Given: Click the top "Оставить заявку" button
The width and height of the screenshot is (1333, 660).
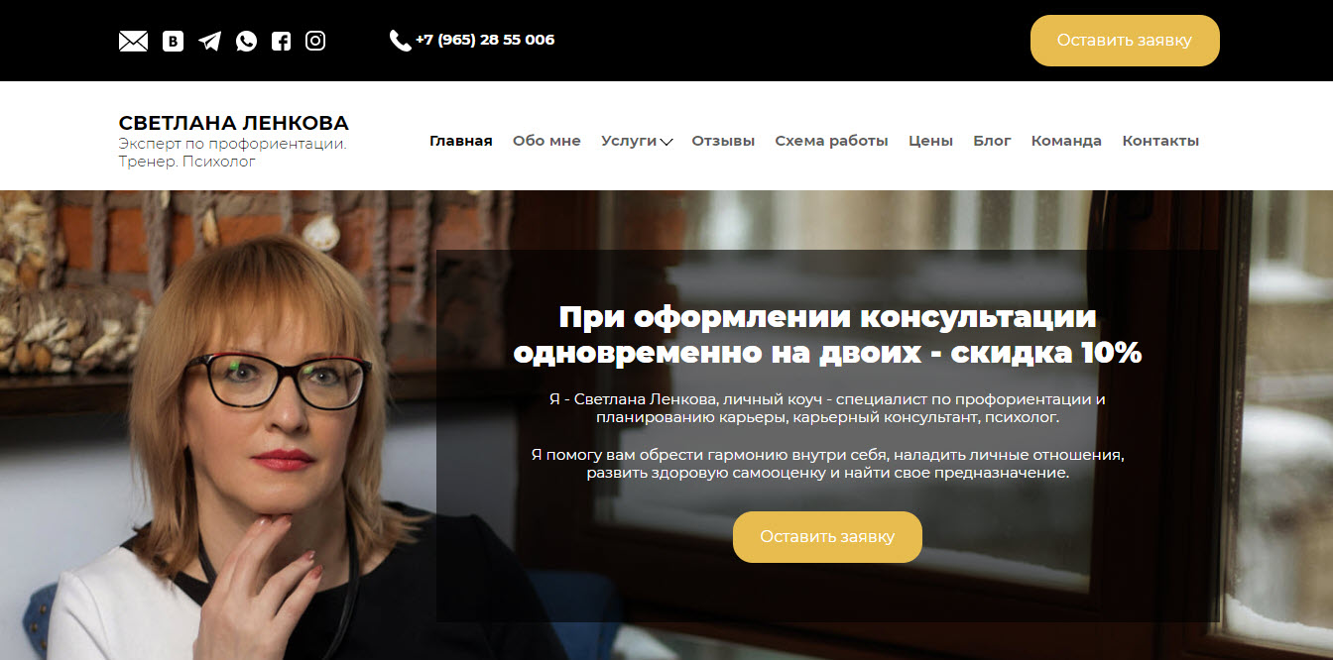Looking at the screenshot, I should [1125, 41].
